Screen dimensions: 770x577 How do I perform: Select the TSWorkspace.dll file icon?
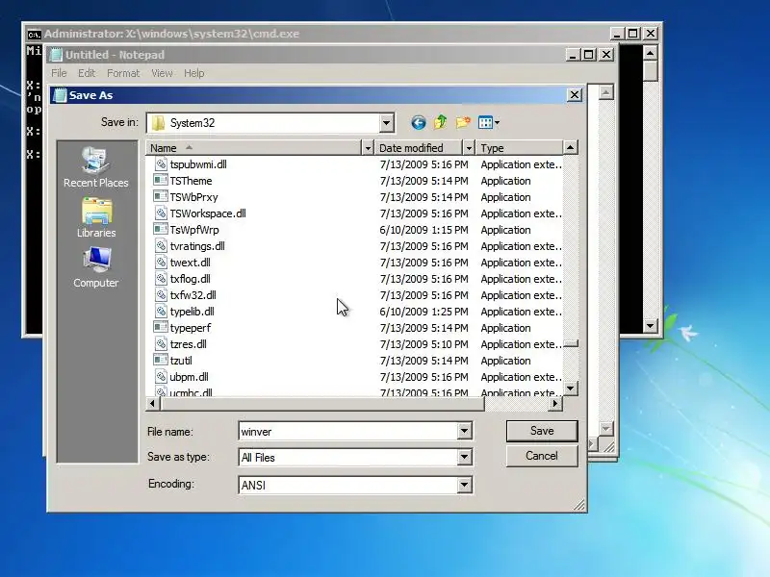161,213
